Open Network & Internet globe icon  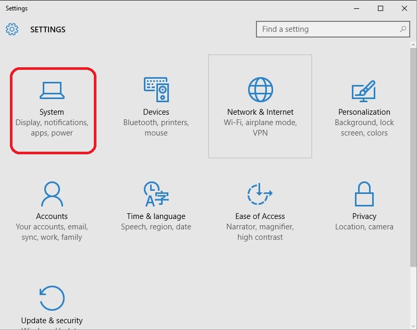(x=260, y=90)
